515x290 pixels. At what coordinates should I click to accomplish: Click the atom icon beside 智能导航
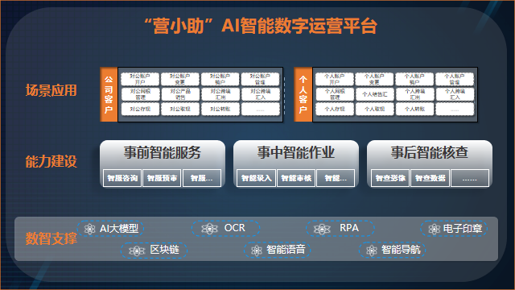[372, 251]
